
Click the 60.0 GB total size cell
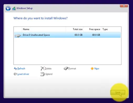click(78, 35)
